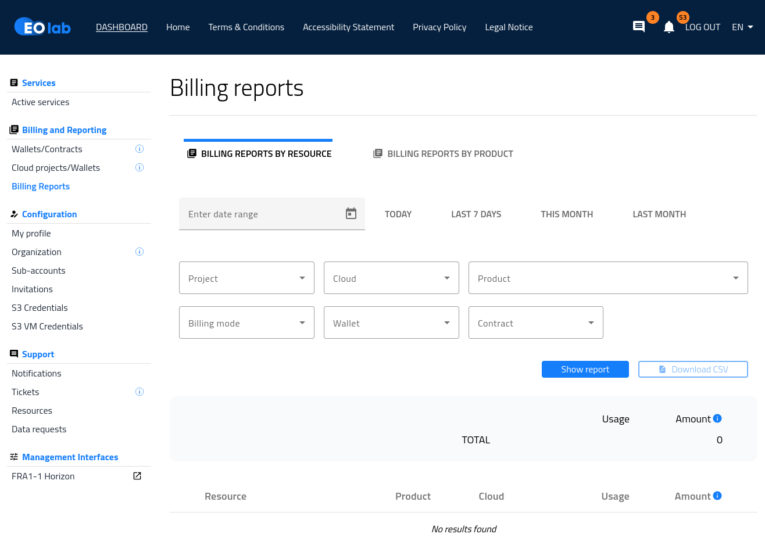765x552 pixels.
Task: Click info icon beside Tickets
Action: click(x=140, y=392)
